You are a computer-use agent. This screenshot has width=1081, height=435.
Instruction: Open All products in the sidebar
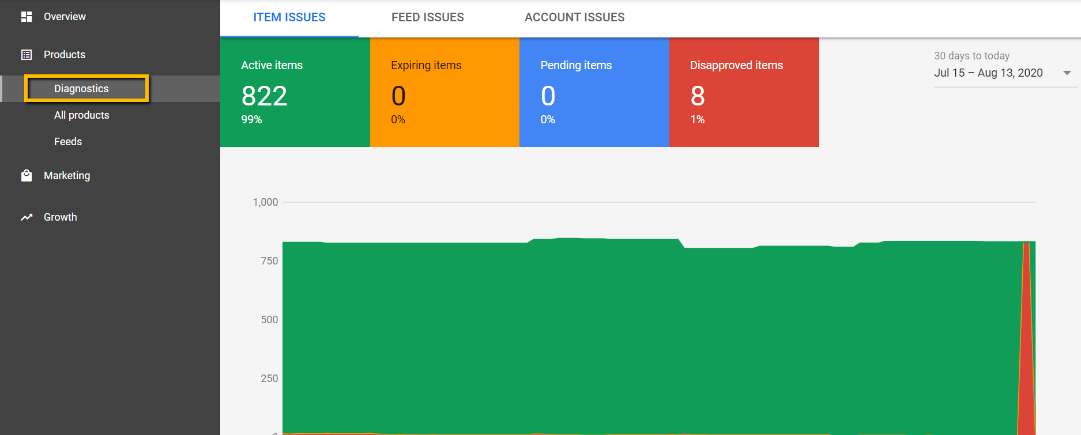[x=81, y=115]
